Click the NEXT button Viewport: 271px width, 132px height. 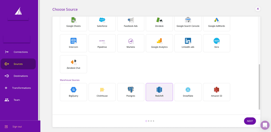pyautogui.click(x=250, y=121)
